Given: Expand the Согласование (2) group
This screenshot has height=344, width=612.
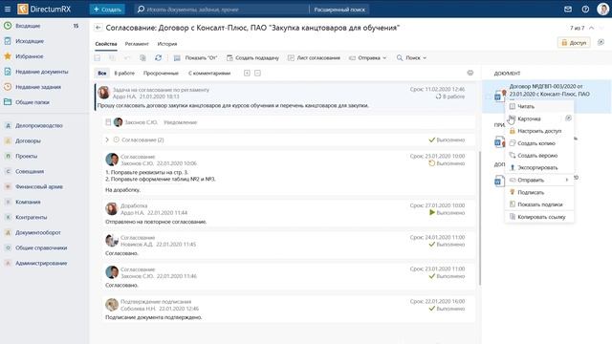Looking at the screenshot, I should click(x=107, y=140).
